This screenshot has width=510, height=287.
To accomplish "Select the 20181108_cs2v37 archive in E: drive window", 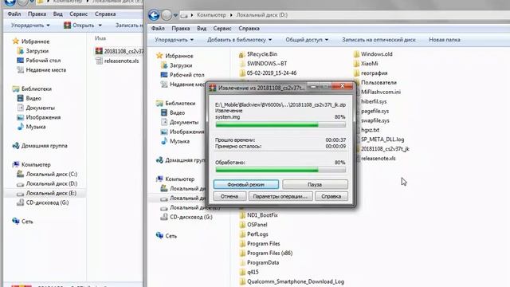I will [x=119, y=51].
